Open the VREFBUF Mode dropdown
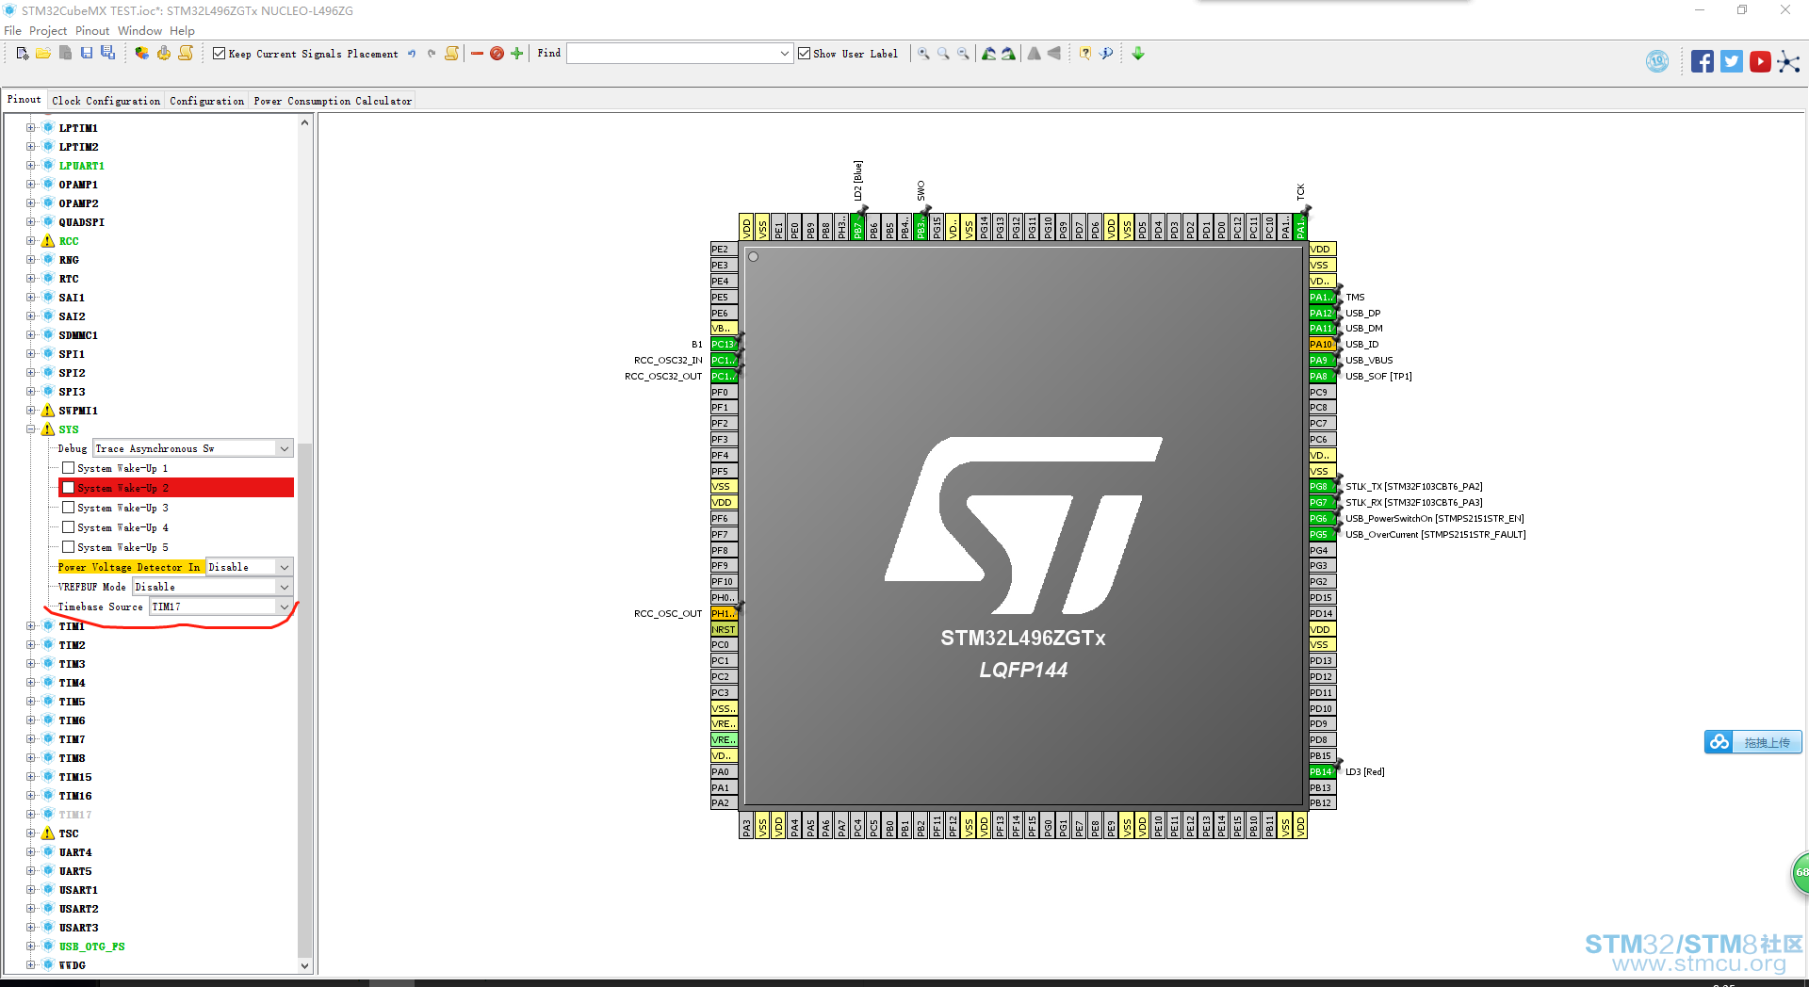This screenshot has height=987, width=1809. (x=284, y=587)
